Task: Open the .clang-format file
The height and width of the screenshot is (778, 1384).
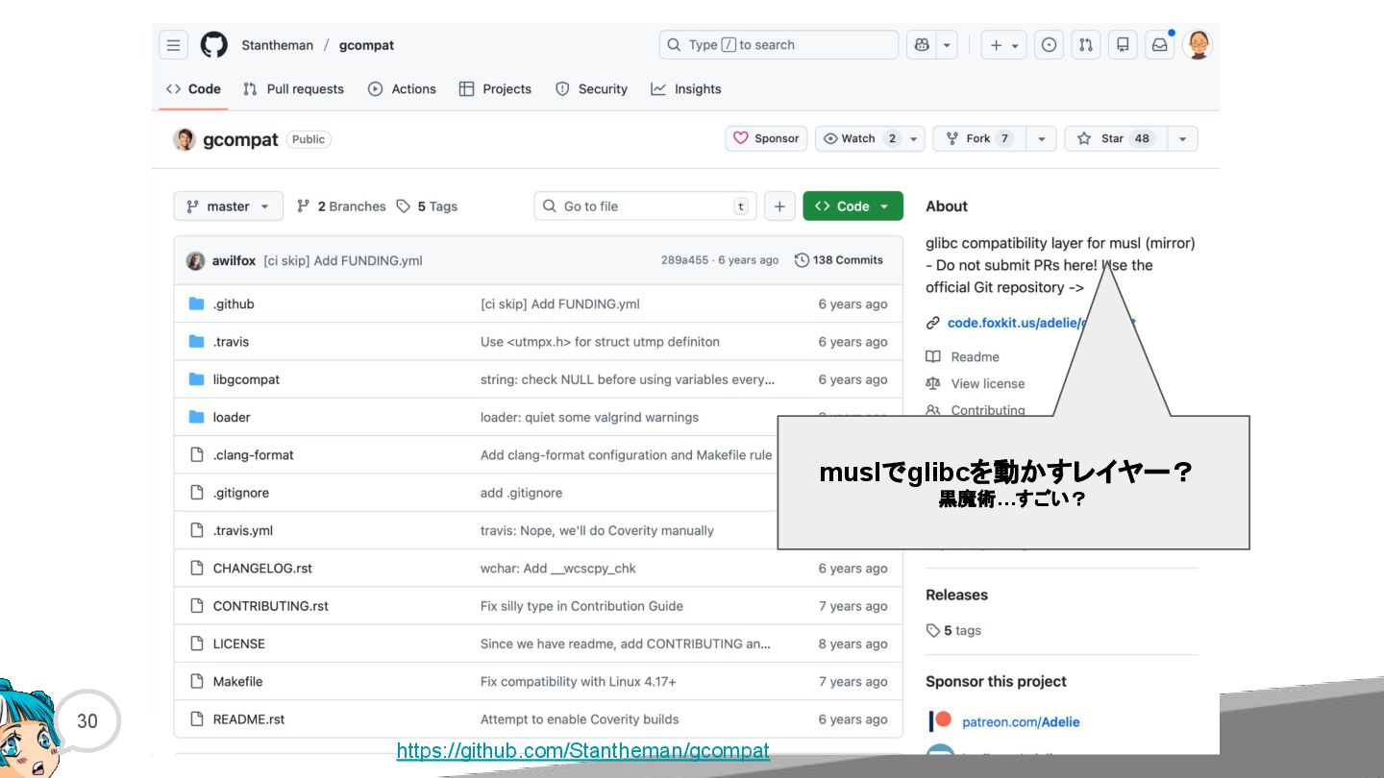Action: [x=254, y=454]
